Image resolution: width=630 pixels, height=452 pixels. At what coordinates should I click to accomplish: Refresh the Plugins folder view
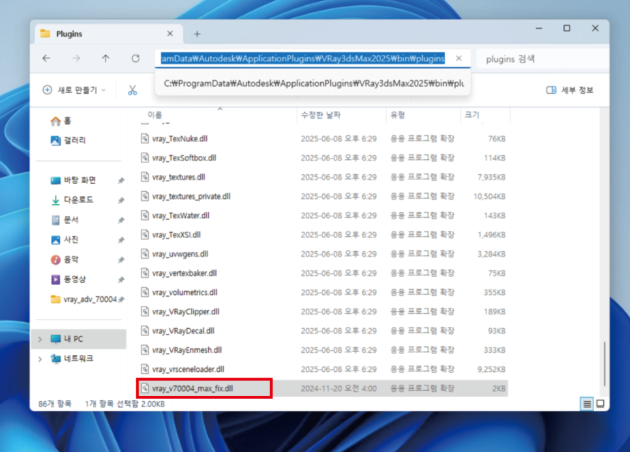[x=136, y=59]
